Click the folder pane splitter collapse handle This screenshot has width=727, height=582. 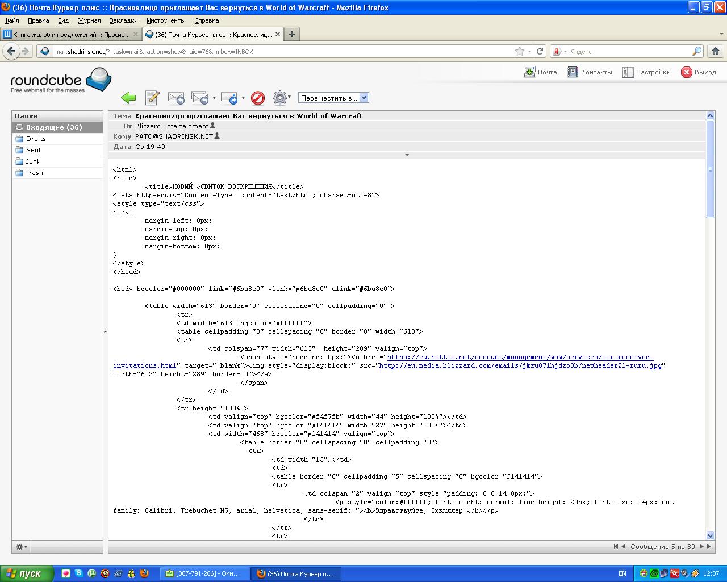[106, 332]
